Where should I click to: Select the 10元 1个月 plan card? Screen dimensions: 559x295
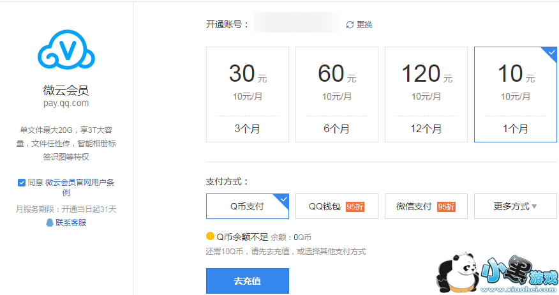coord(515,95)
